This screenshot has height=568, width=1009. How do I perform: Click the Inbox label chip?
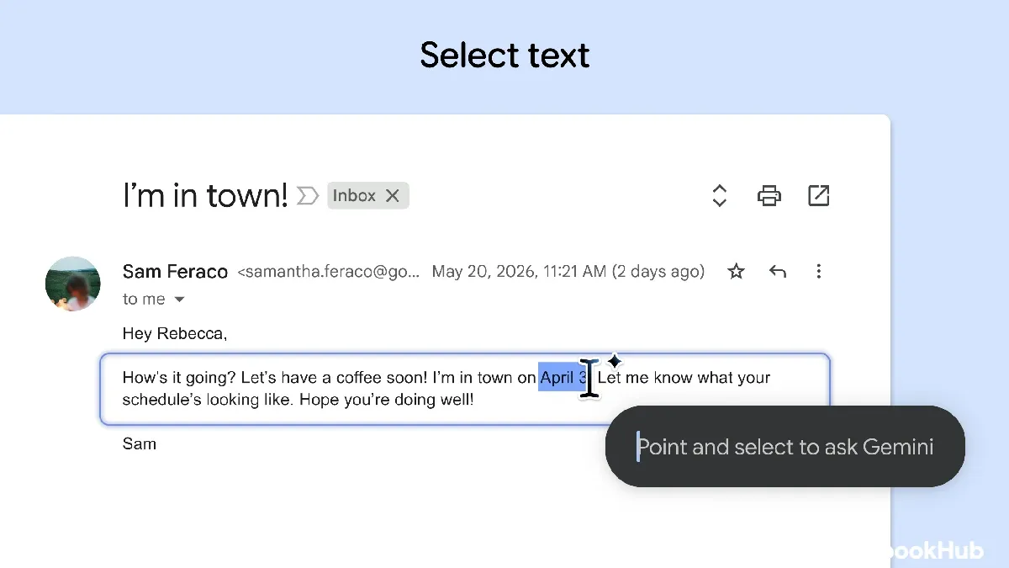point(368,195)
